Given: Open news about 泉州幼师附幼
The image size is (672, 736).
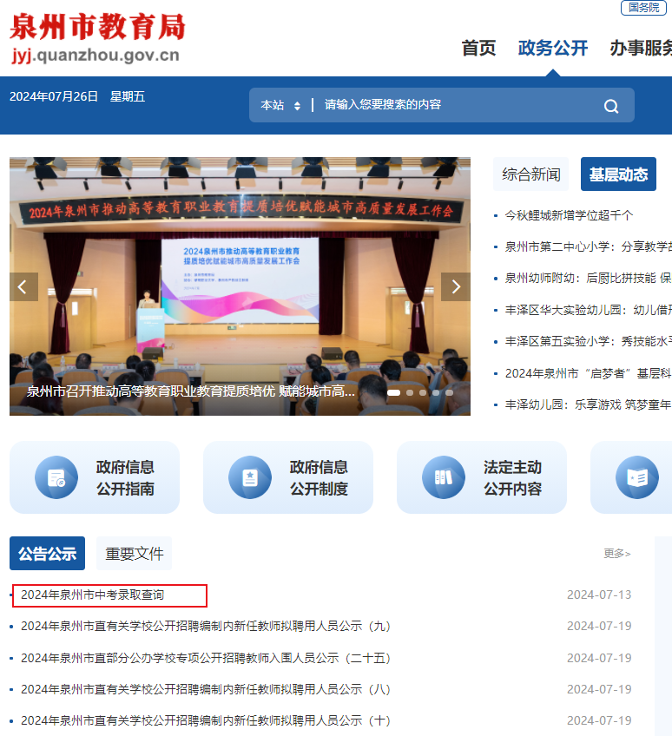Looking at the screenshot, I should [589, 279].
